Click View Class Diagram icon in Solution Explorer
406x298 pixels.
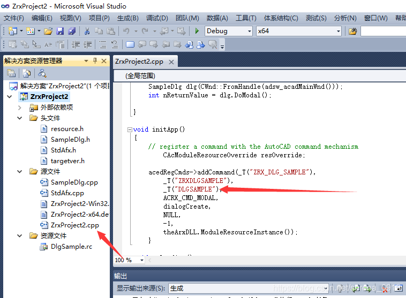click(42, 73)
